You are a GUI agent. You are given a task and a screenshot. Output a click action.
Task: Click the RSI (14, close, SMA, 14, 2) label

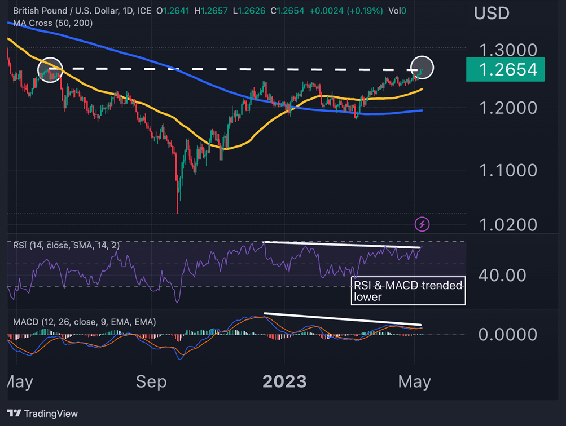click(67, 246)
